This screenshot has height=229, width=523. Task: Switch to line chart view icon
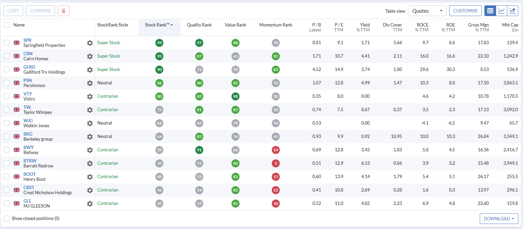coord(502,11)
